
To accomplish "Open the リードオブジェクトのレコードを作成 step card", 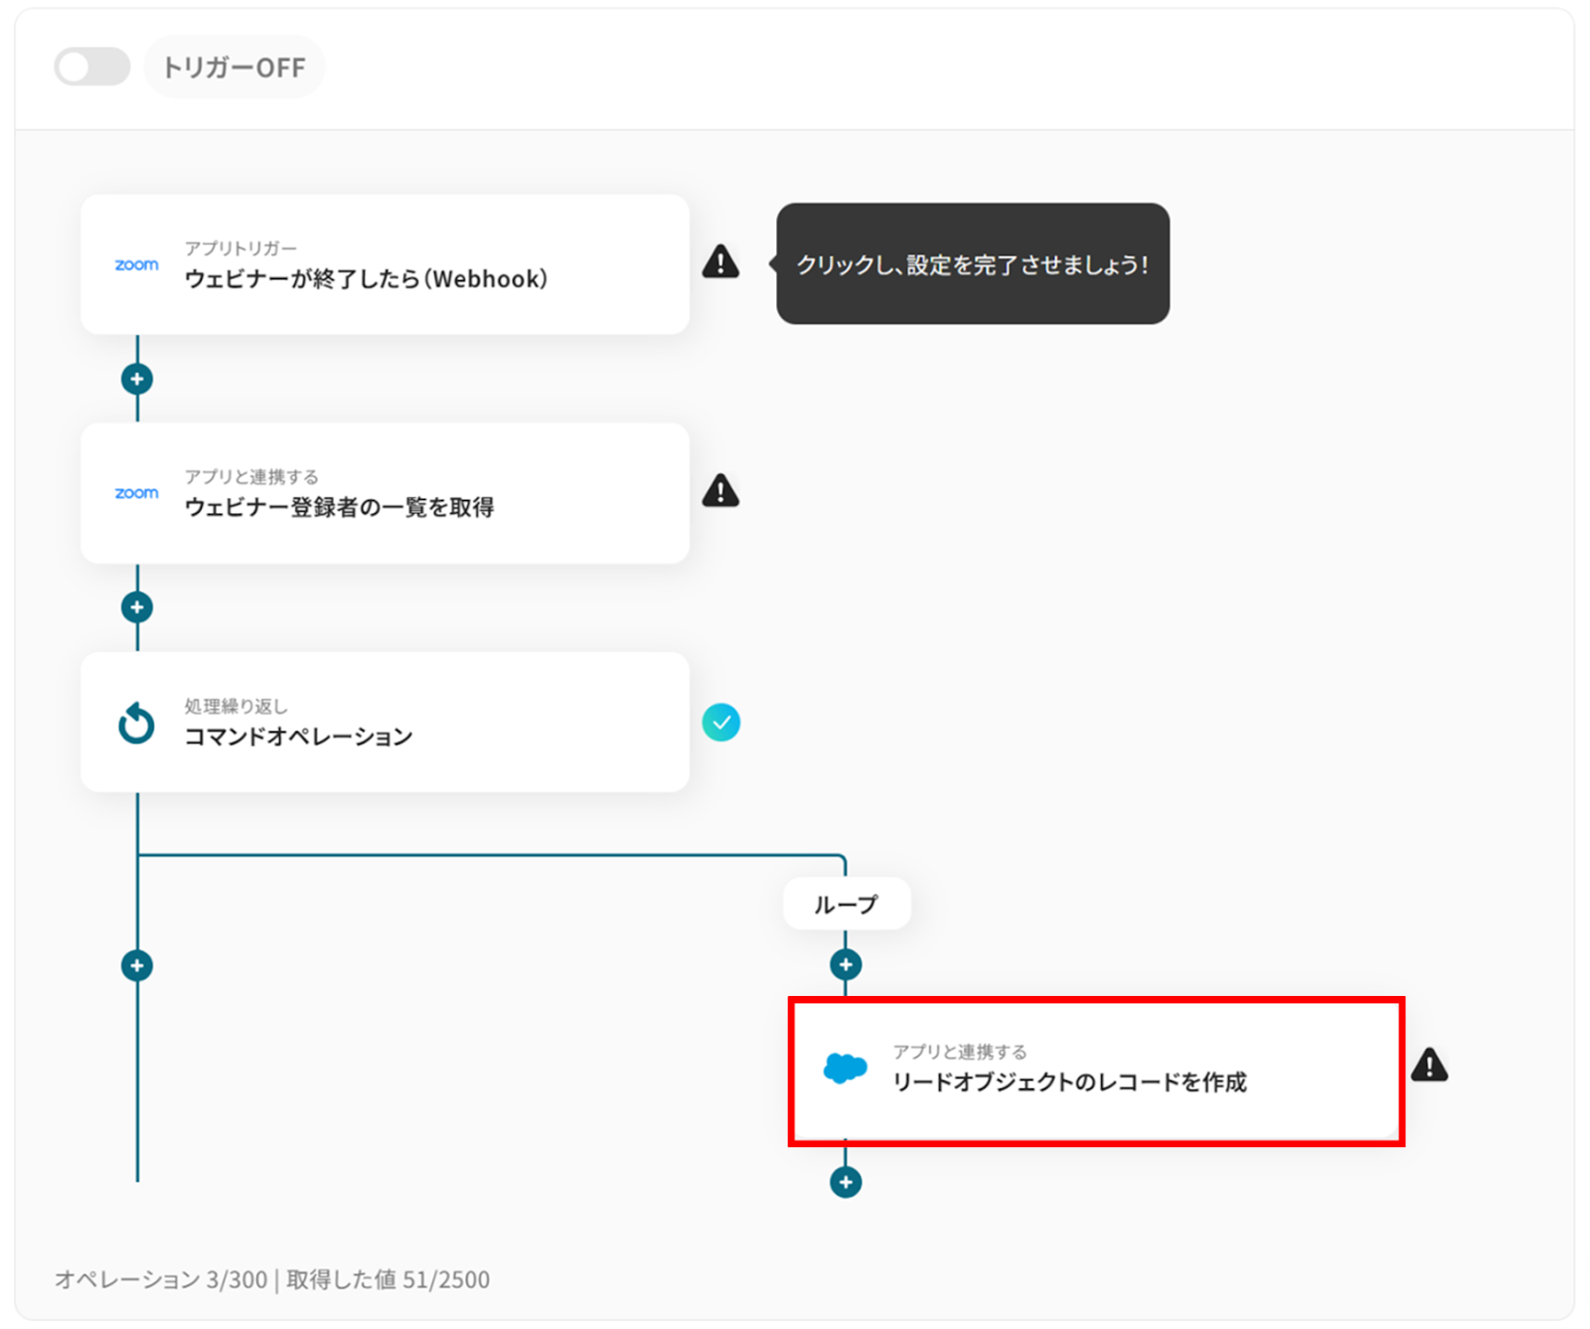I will pyautogui.click(x=1096, y=1072).
